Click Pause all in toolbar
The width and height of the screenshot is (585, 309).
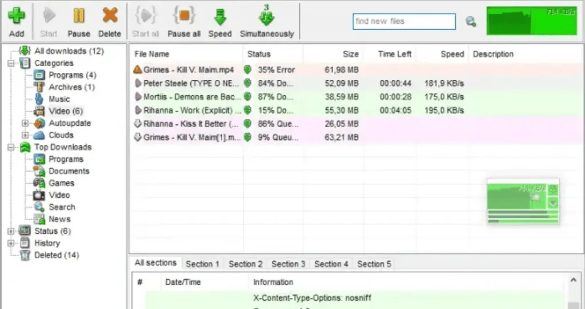[184, 22]
